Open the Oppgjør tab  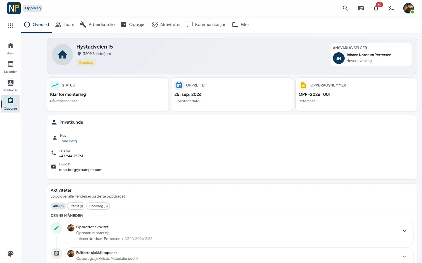coord(133,25)
